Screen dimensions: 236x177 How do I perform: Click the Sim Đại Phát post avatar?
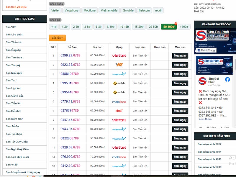pos(202,81)
